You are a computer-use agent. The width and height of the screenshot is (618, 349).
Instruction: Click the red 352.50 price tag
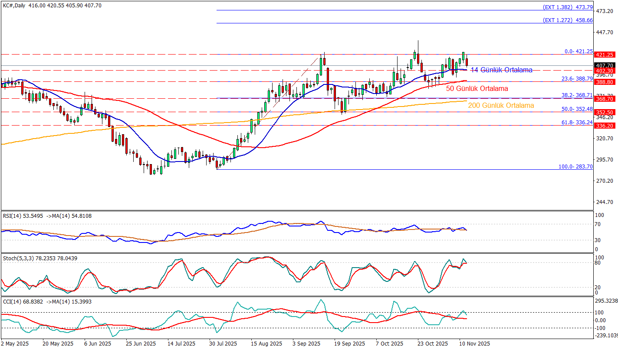point(605,112)
